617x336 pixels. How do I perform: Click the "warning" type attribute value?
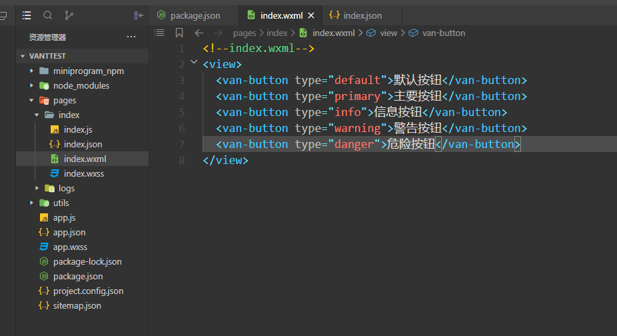(x=357, y=128)
